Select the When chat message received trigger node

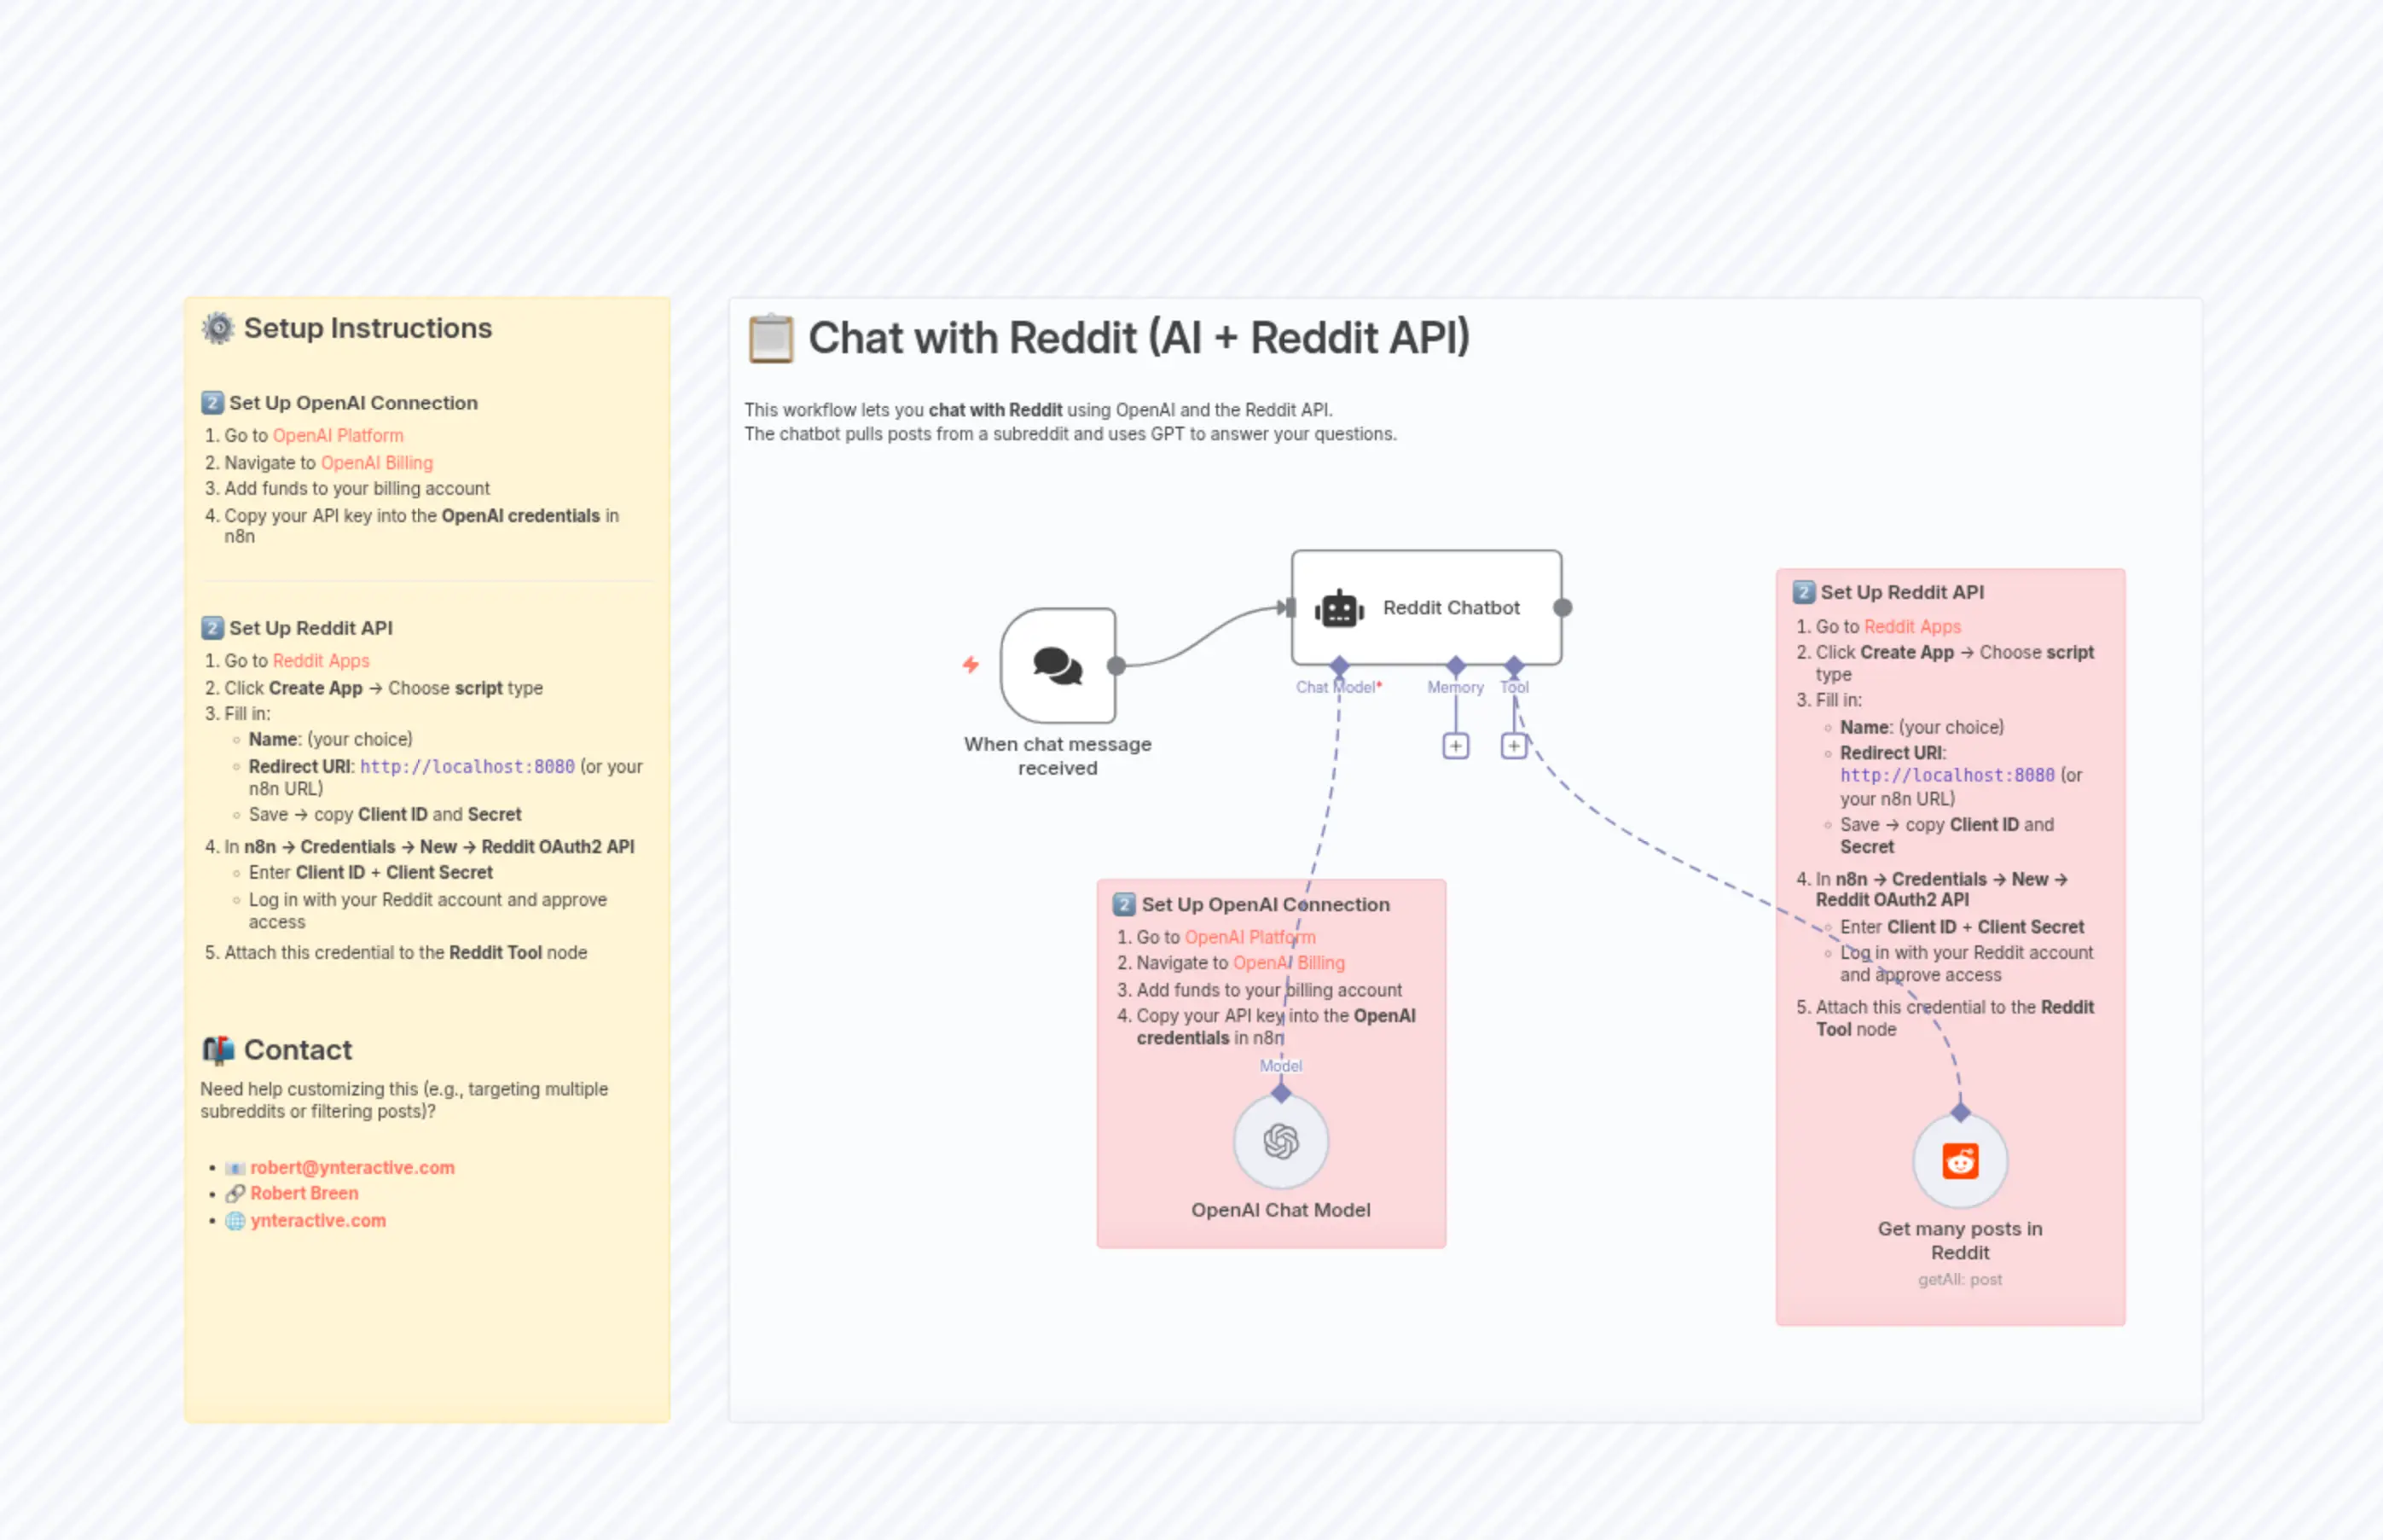pos(1057,665)
